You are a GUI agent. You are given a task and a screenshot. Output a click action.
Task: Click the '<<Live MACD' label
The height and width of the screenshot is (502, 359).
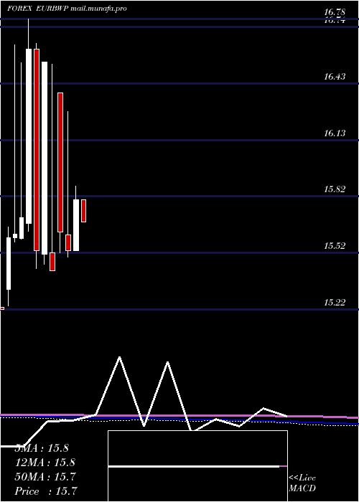(302, 483)
